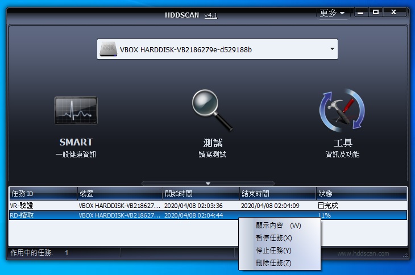
Task: Open the 工具 tools hammer and screwdriver icon
Action: tap(342, 110)
